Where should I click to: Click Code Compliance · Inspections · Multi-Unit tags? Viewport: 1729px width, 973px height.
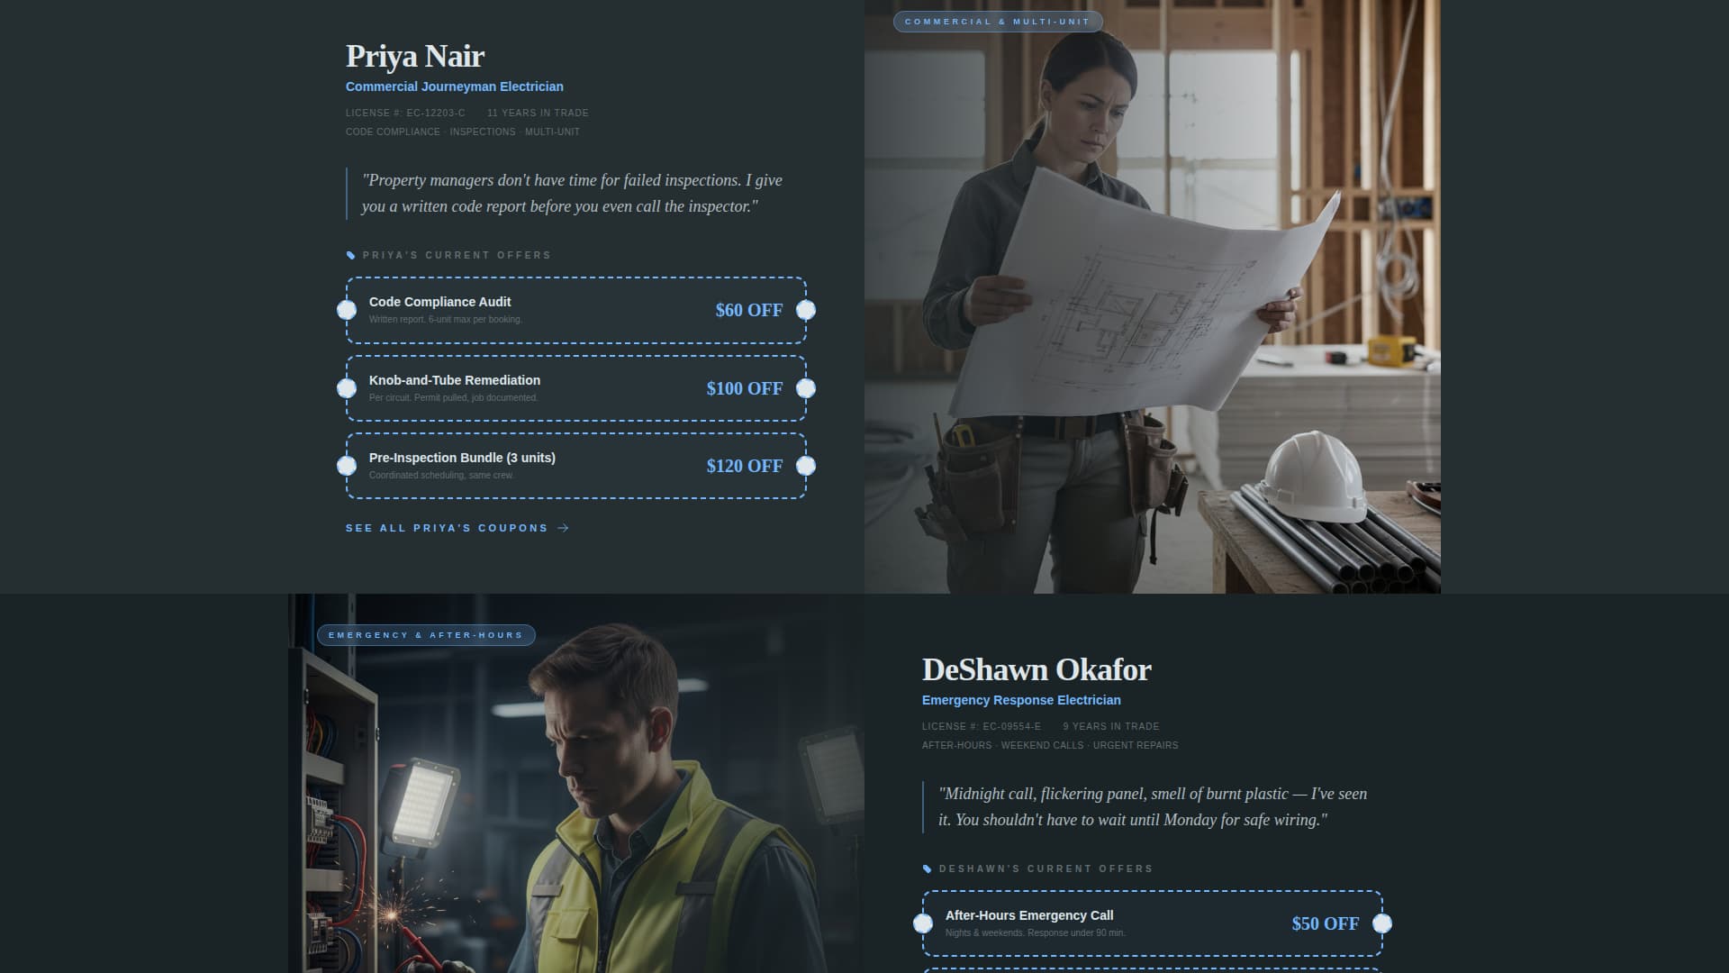coord(463,132)
